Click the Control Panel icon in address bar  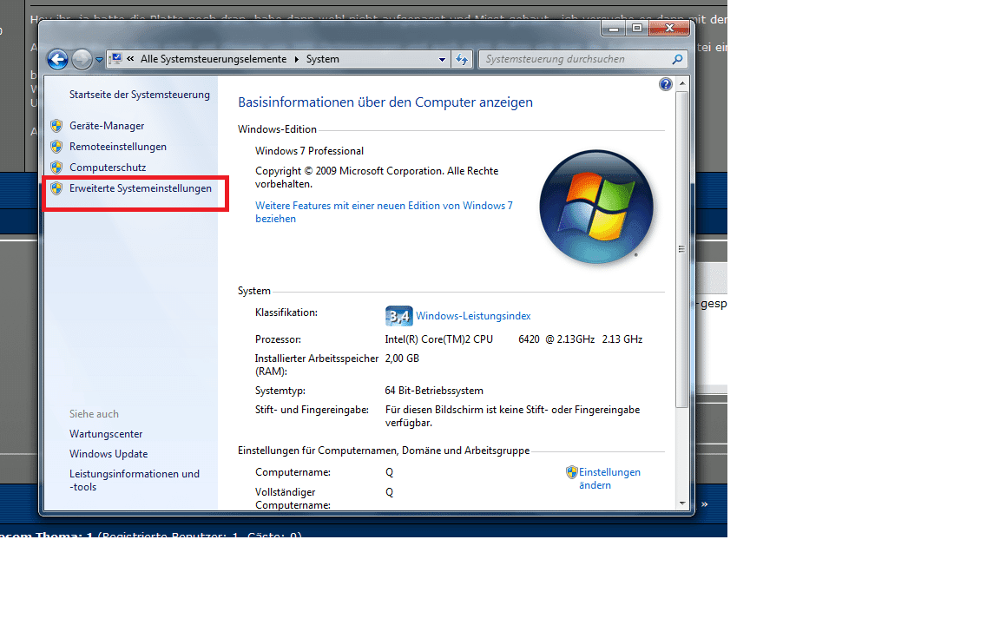click(116, 59)
